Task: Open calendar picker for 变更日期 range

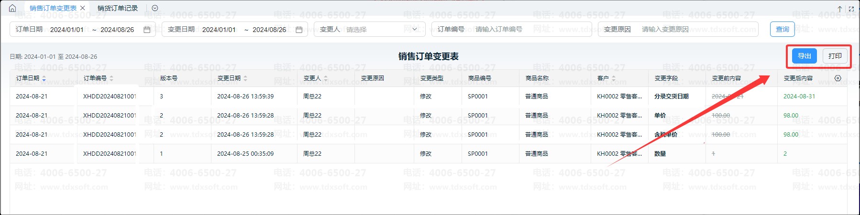Action: 299,30
